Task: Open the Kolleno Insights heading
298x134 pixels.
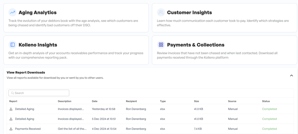Action: [x=38, y=45]
